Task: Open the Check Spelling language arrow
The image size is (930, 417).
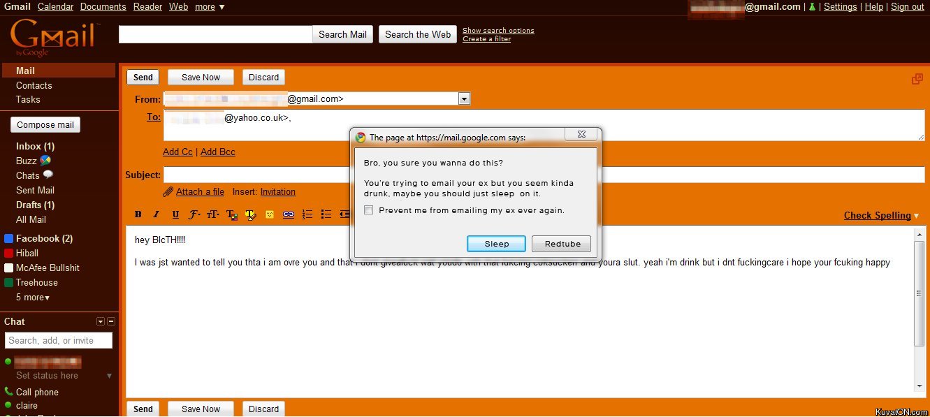Action: (917, 216)
